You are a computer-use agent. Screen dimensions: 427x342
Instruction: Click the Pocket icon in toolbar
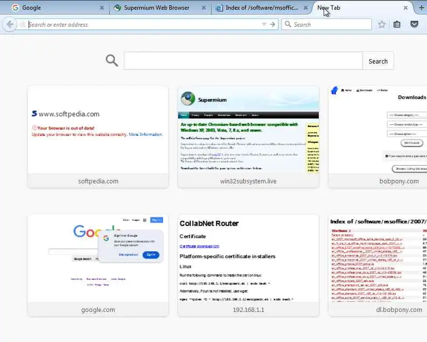[x=414, y=25]
